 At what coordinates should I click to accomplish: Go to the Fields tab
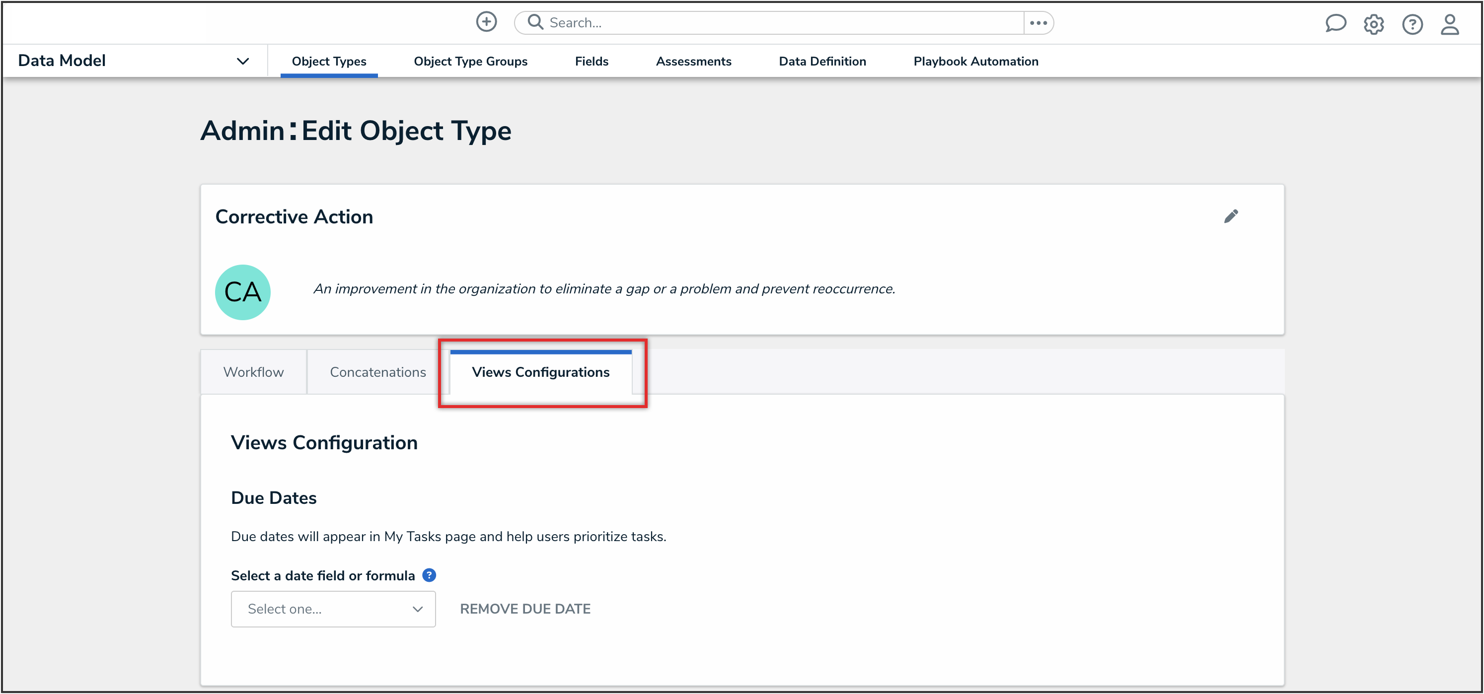pyautogui.click(x=591, y=61)
